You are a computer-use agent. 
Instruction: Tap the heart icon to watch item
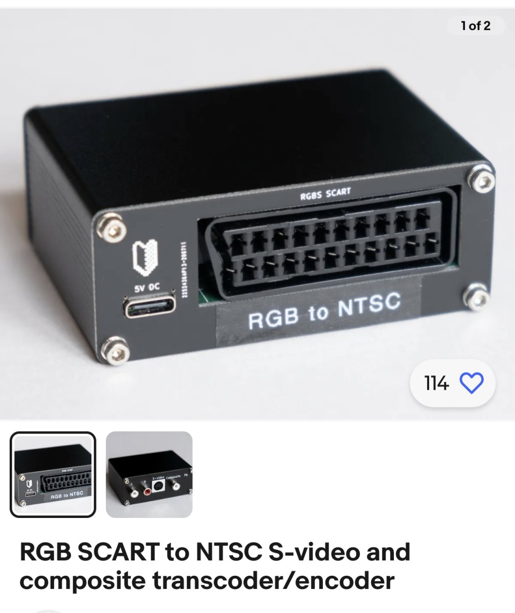[x=471, y=383]
